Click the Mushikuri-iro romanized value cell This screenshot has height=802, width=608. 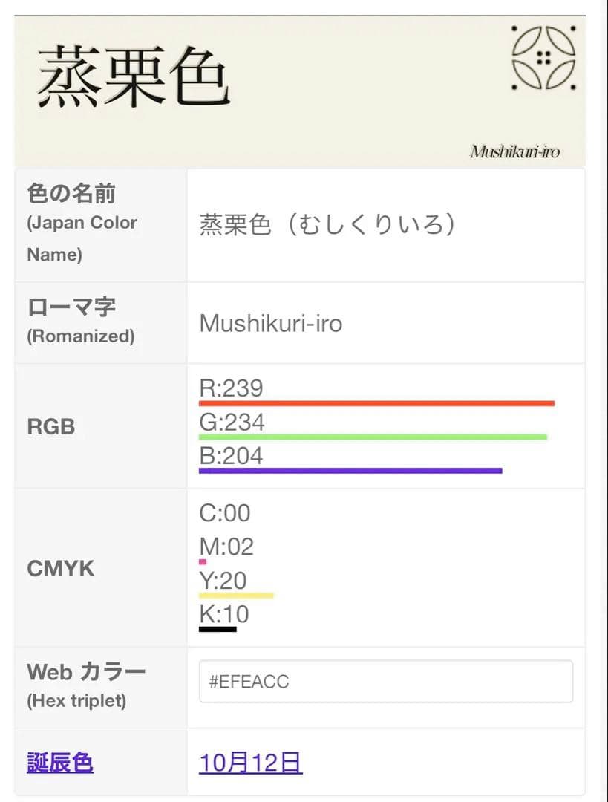pyautogui.click(x=270, y=323)
